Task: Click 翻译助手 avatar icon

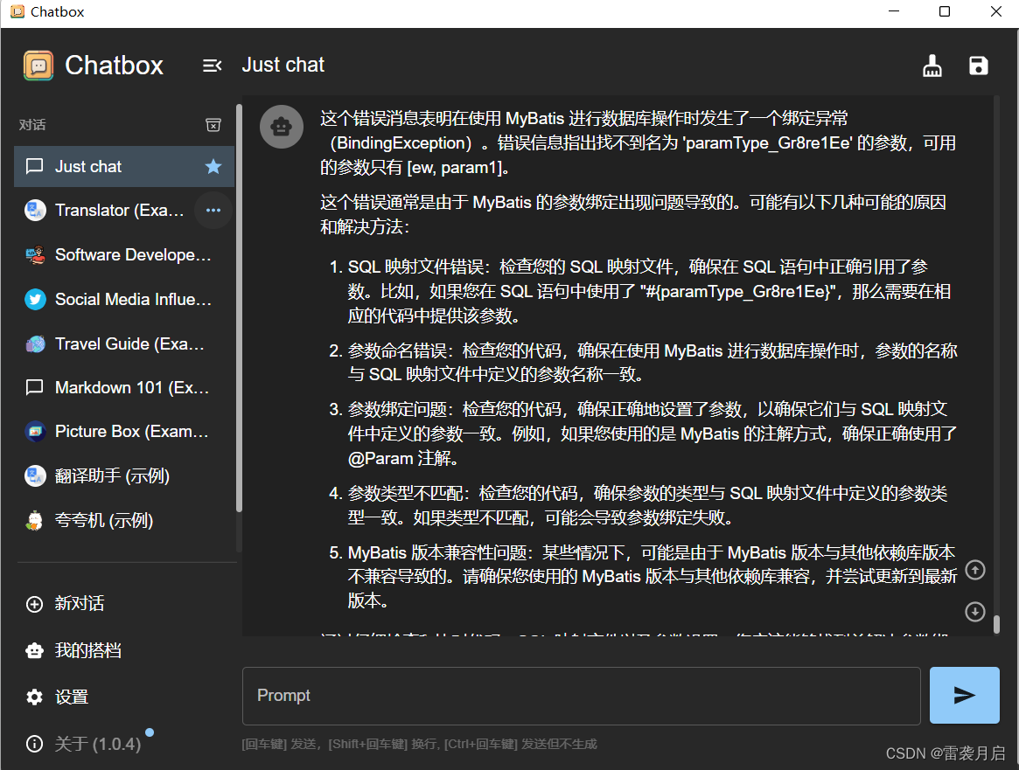Action: tap(35, 475)
